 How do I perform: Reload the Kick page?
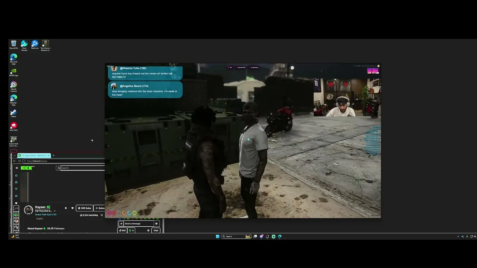pyautogui.click(x=19, y=161)
